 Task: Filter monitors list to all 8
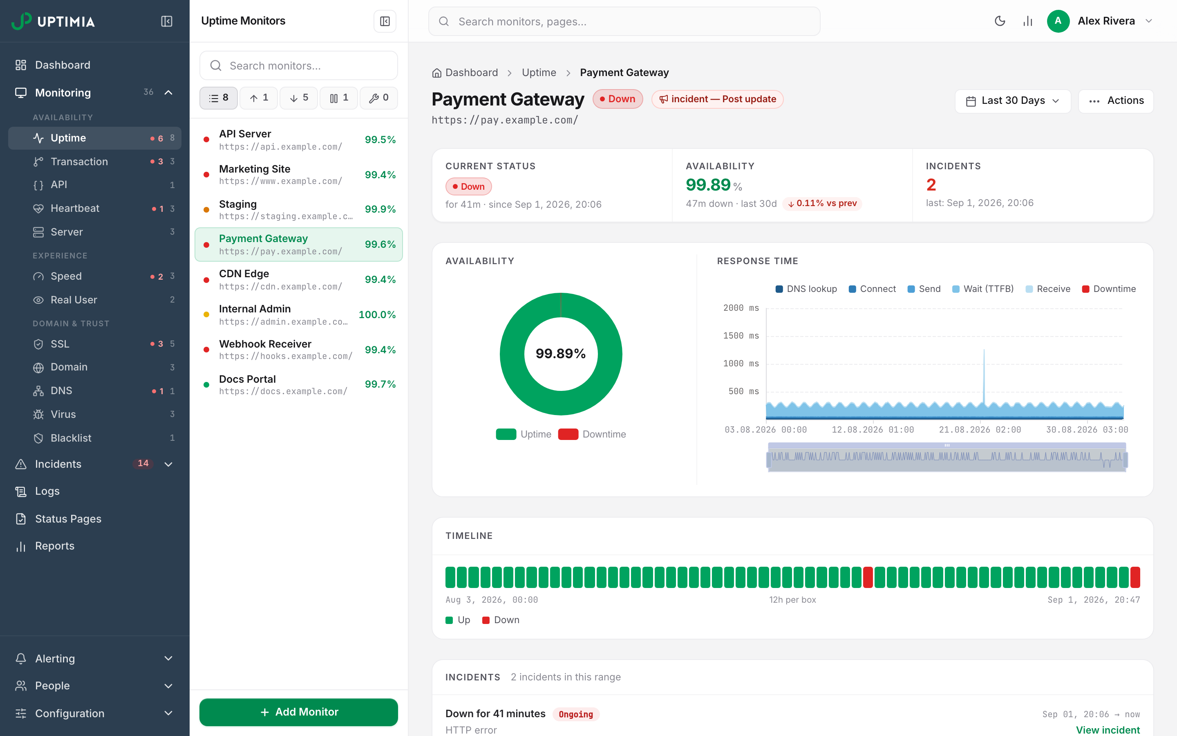[x=218, y=98]
